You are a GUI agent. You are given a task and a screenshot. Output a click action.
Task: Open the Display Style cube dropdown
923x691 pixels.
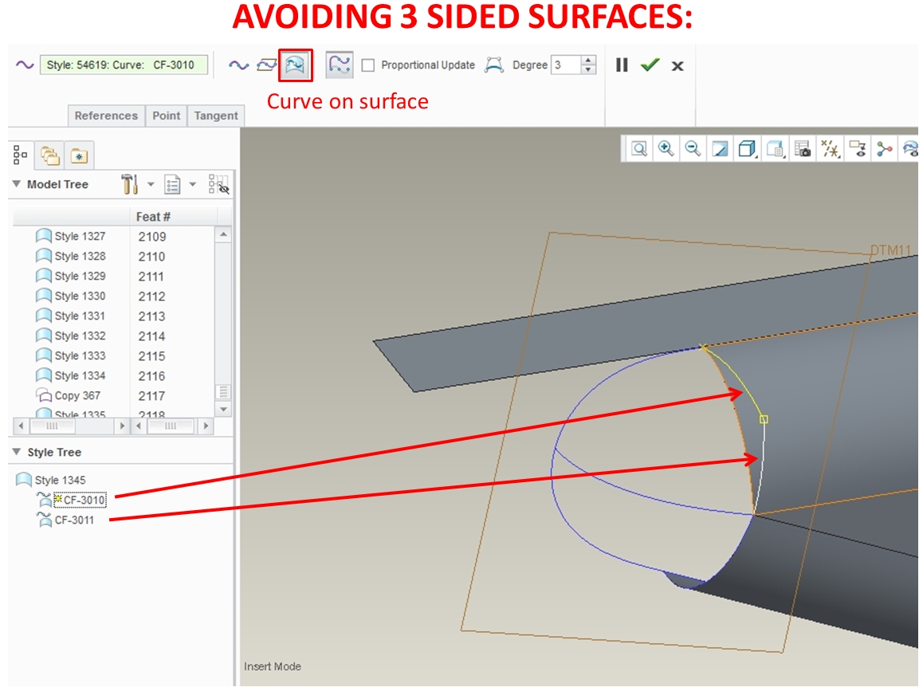coord(748,148)
